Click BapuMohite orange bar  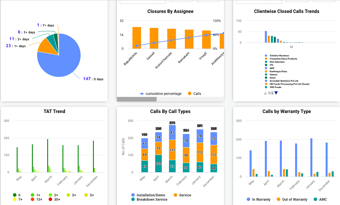pos(137,38)
